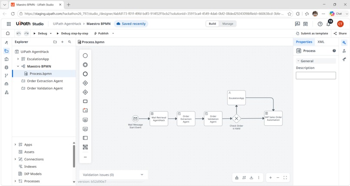Open the debug bug sidebar icon
350x186 pixels.
click(x=7, y=67)
